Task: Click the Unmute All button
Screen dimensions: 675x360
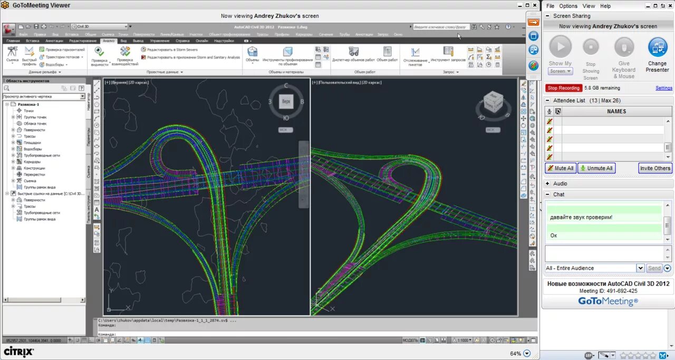Action: coord(596,168)
